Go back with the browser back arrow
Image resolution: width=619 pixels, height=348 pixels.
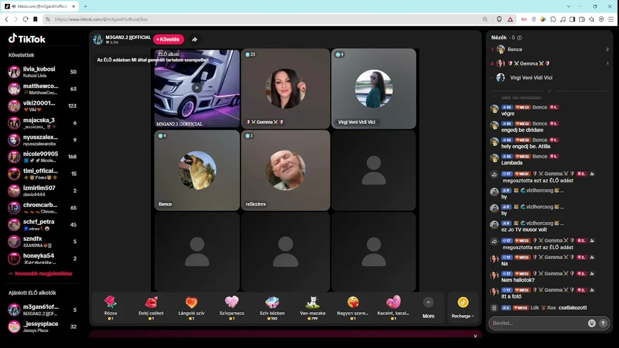tap(6, 19)
